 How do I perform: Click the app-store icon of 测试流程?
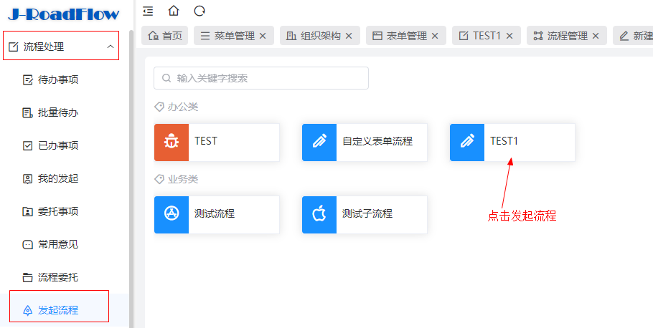[x=172, y=215]
